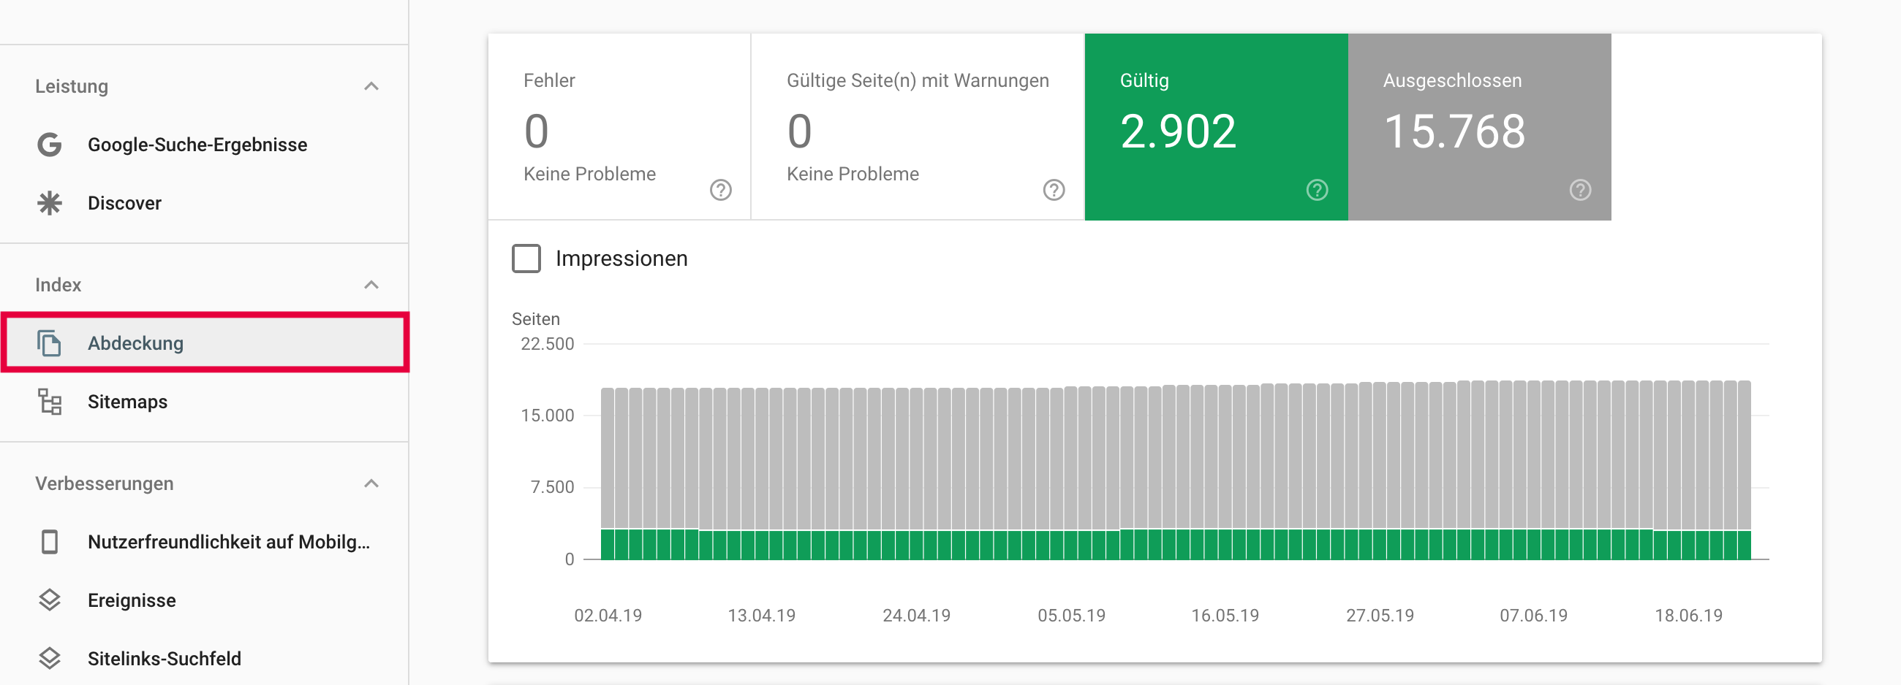Click the Sitemaps tree icon
The width and height of the screenshot is (1901, 685).
(50, 402)
